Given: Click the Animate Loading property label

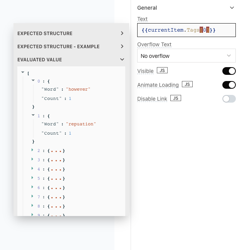Looking at the screenshot, I should tap(158, 85).
